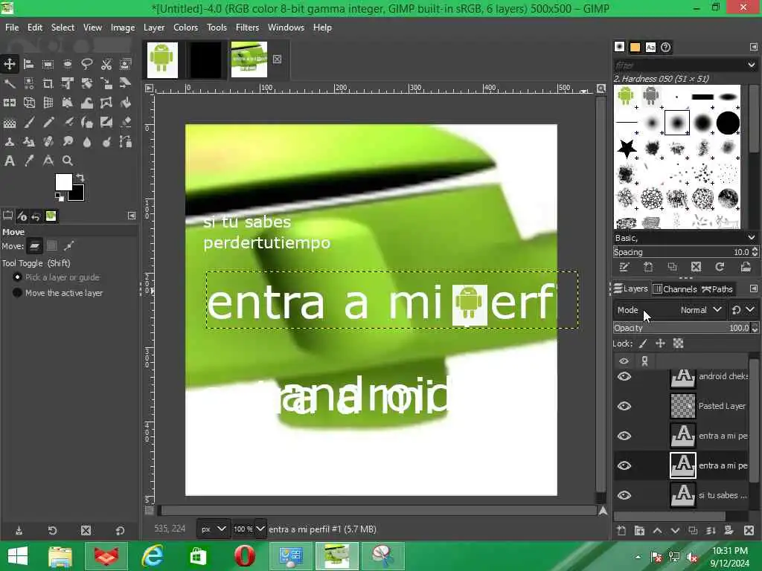The image size is (762, 571).
Task: Select the Smudge tool
Action: point(68,141)
